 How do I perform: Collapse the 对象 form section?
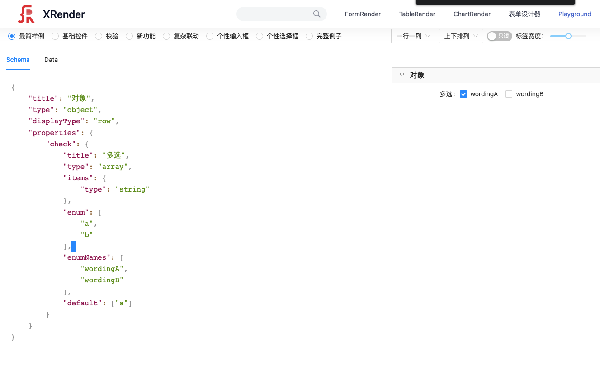point(402,75)
